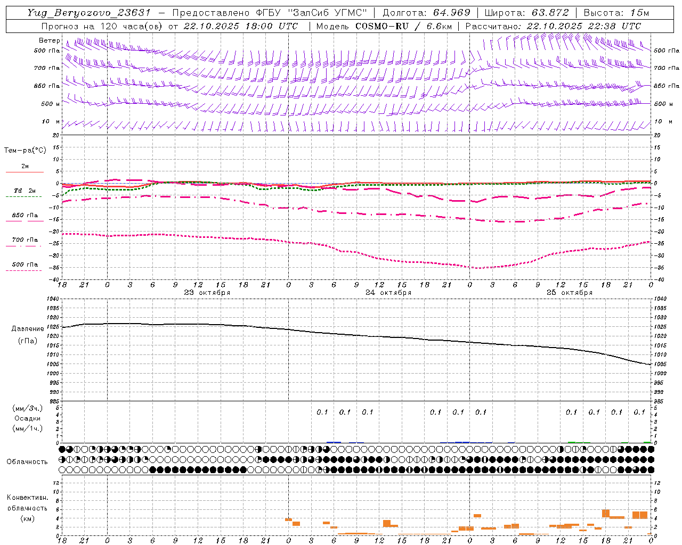
Task: Click the '25 октября' date label under temperature chart
Action: point(570,293)
